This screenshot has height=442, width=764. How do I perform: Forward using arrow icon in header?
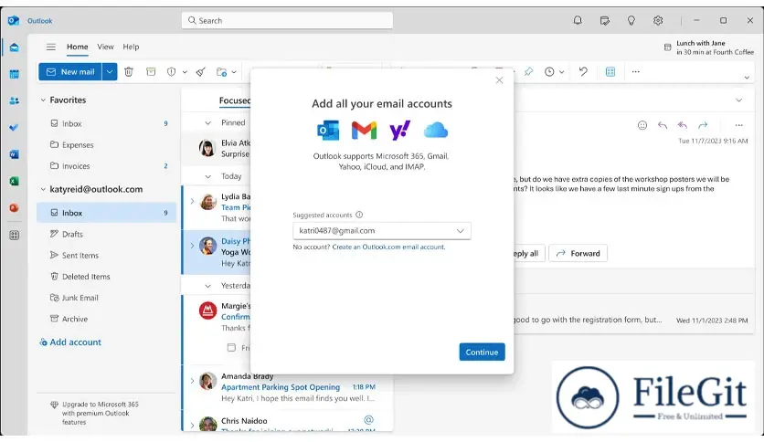[703, 125]
